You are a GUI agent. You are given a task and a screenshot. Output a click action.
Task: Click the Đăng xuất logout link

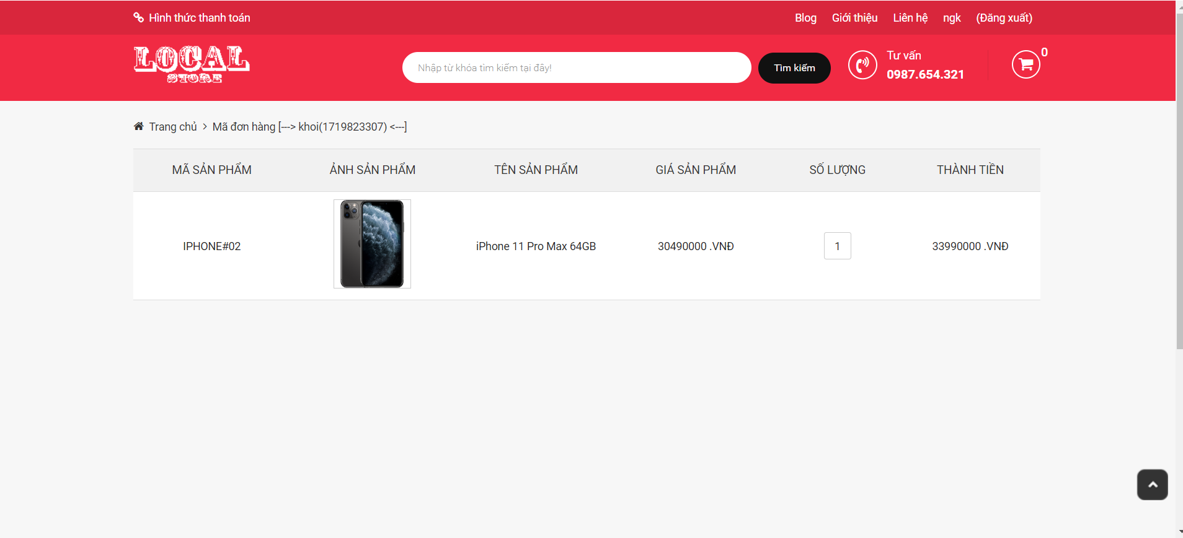click(x=1004, y=18)
